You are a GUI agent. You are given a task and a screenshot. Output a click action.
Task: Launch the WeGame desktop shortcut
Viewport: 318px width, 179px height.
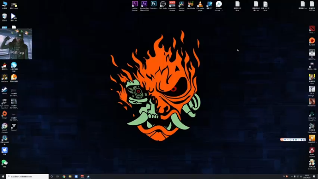tap(4, 78)
